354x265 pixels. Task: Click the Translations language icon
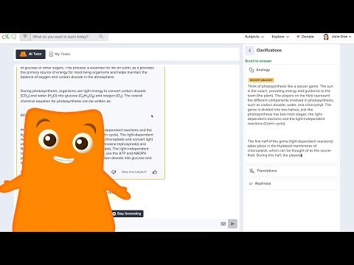tap(251, 171)
